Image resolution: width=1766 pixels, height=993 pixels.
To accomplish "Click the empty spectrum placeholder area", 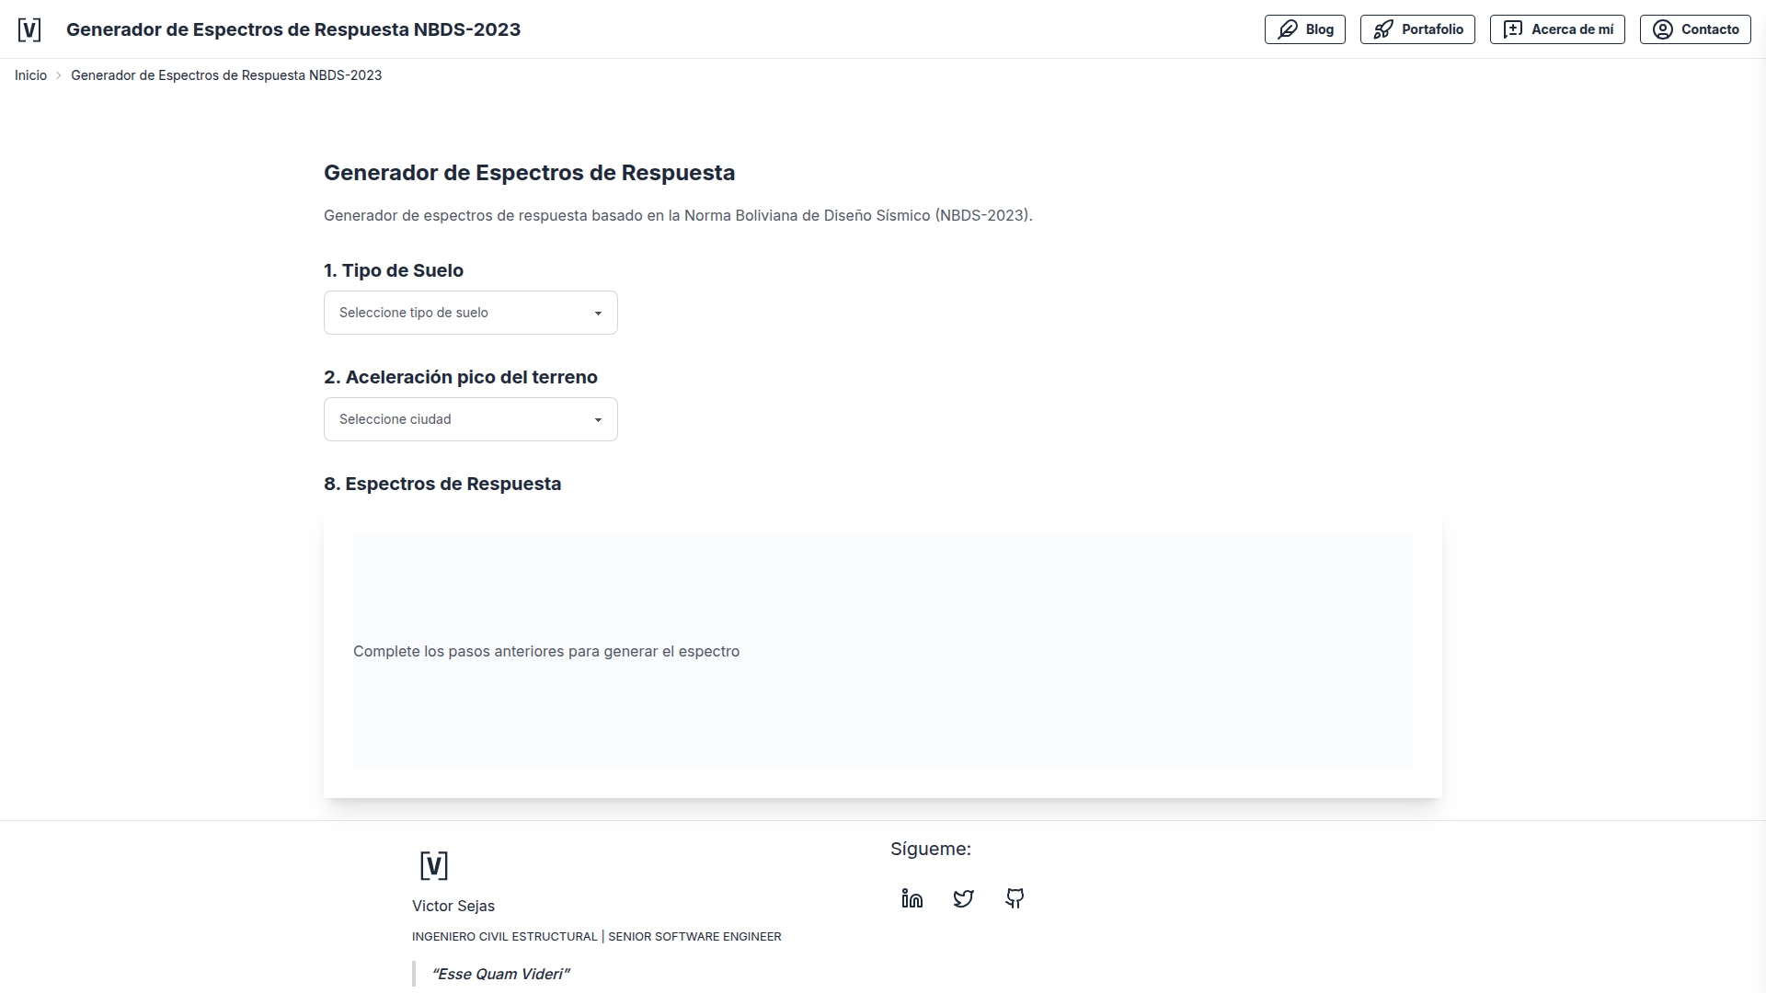I will click(x=882, y=650).
